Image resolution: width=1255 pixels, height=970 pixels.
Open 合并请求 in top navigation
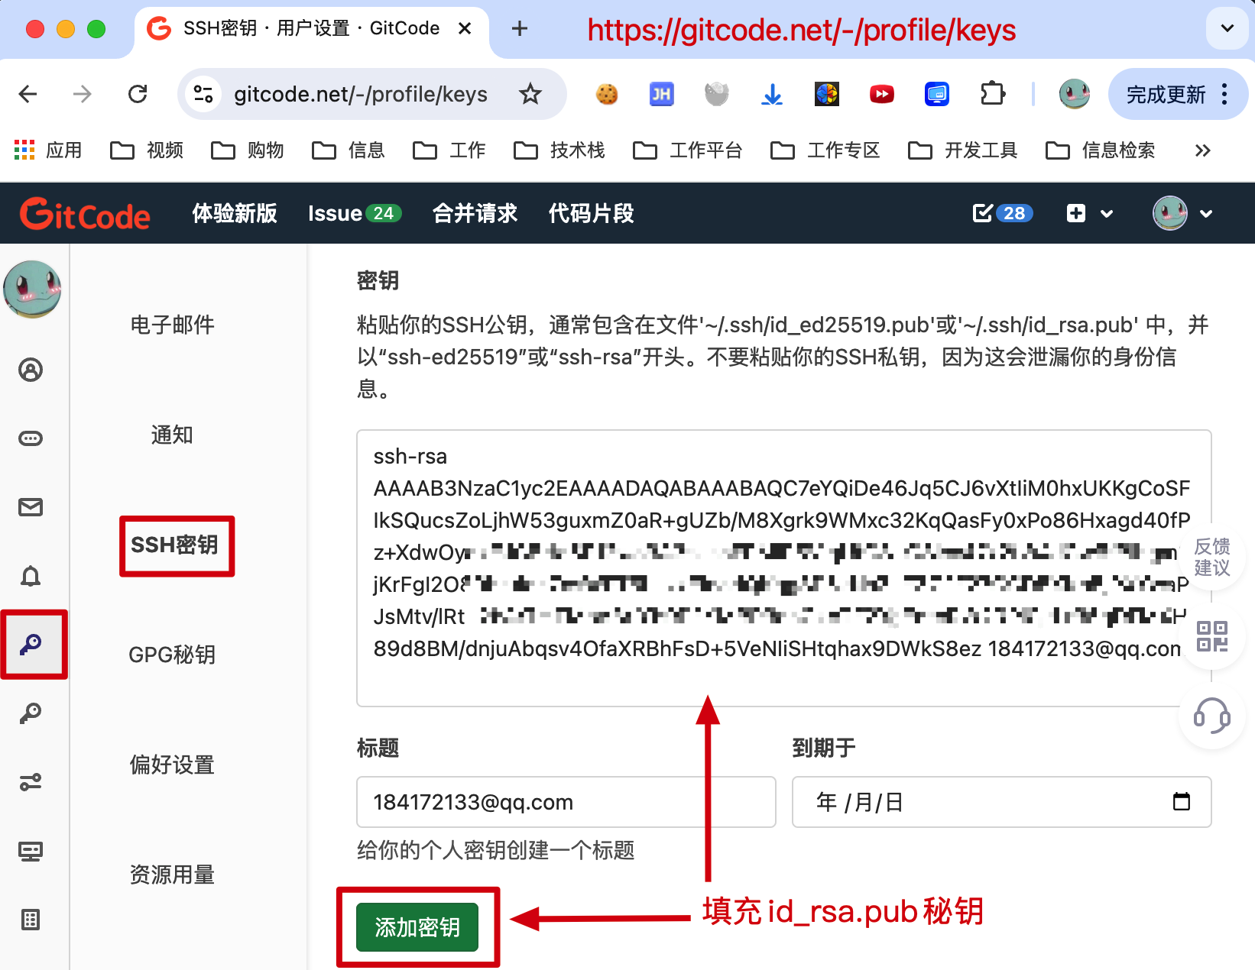coord(475,213)
